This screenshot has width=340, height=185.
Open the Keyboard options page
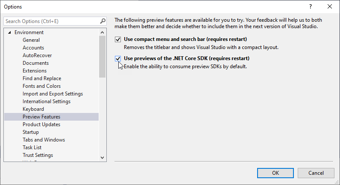click(x=33, y=109)
